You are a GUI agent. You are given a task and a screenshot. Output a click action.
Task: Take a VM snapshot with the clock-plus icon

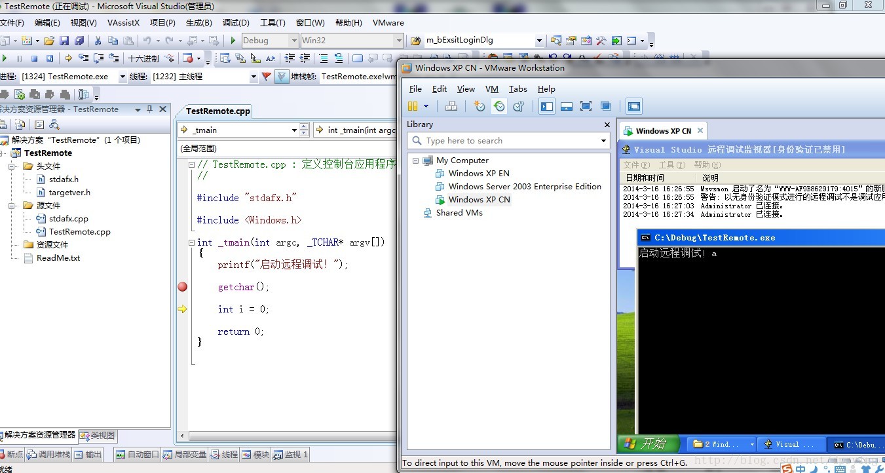480,106
